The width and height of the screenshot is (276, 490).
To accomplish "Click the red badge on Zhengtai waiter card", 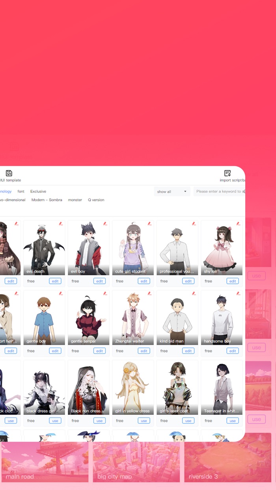I will pos(149,293).
